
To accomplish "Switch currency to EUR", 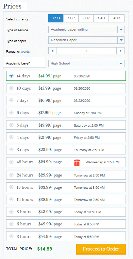I will click(x=86, y=18).
